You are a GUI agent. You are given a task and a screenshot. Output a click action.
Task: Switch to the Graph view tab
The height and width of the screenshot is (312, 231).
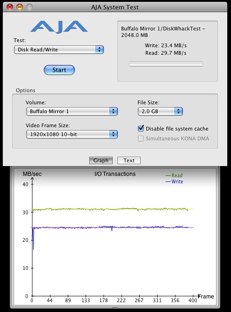pyautogui.click(x=101, y=160)
